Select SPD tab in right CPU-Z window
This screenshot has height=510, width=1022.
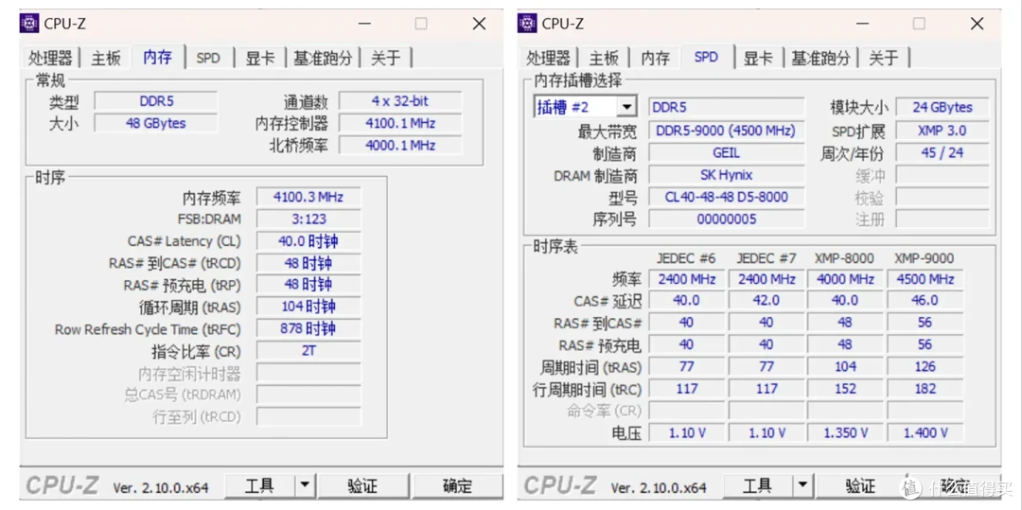[706, 57]
